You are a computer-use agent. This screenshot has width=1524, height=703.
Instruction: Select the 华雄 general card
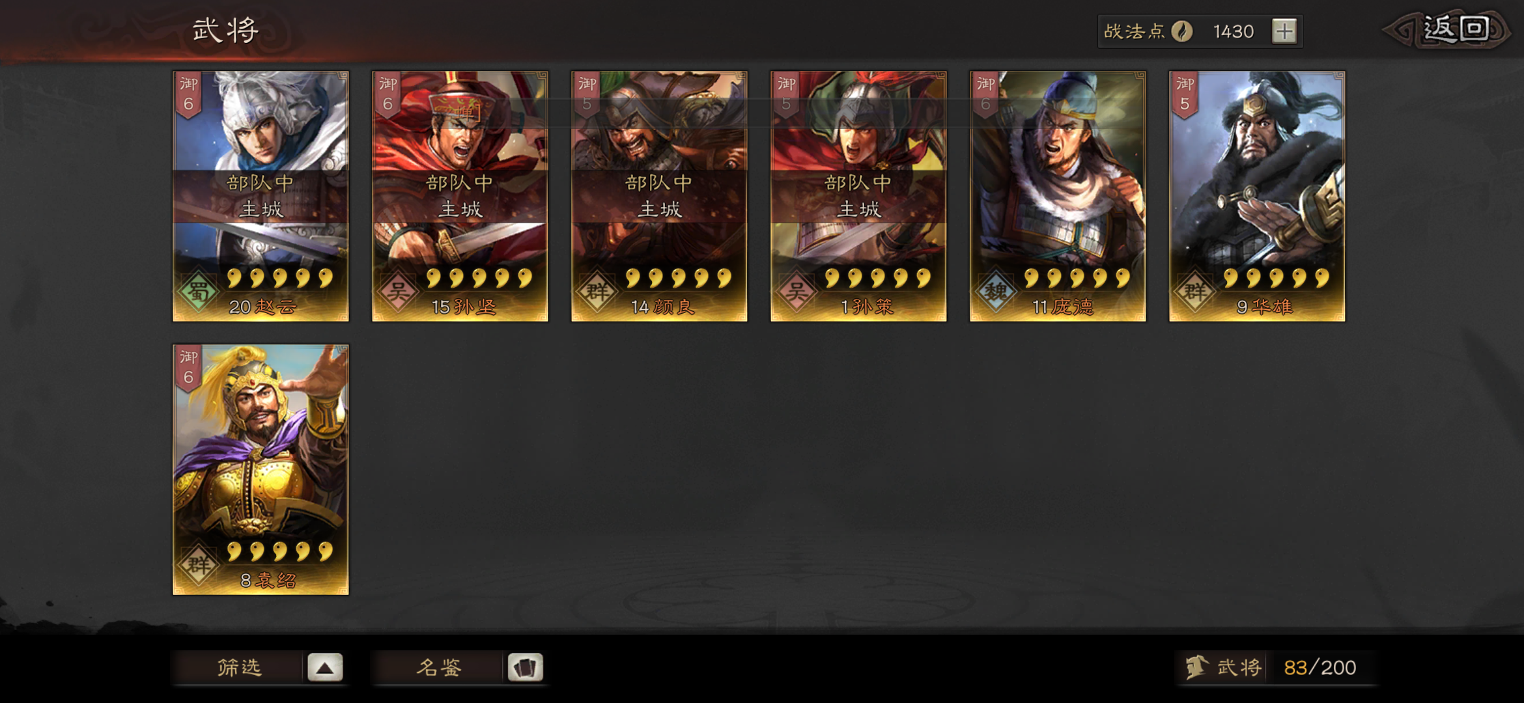1257,196
